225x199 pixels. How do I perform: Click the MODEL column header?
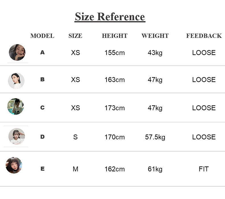coord(42,36)
